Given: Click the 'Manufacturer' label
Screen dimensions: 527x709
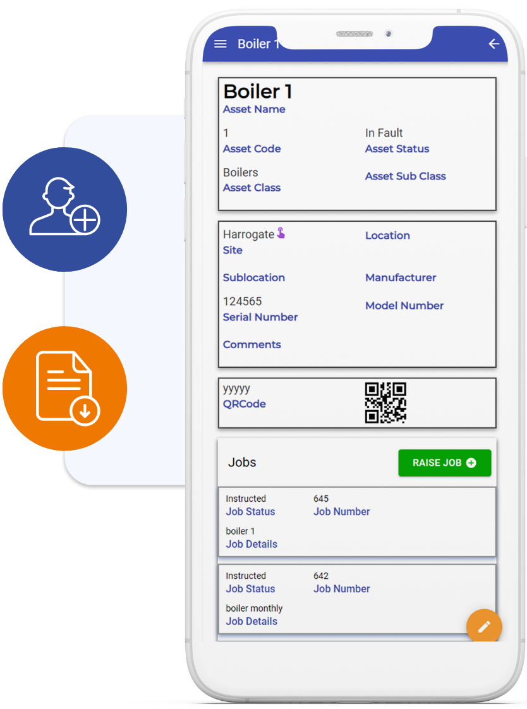Looking at the screenshot, I should tap(401, 277).
